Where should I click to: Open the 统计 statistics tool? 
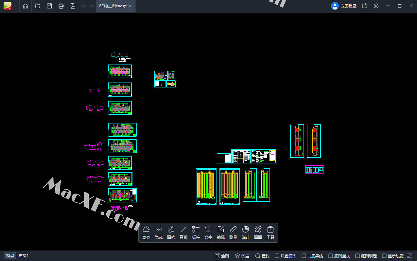[x=245, y=233]
